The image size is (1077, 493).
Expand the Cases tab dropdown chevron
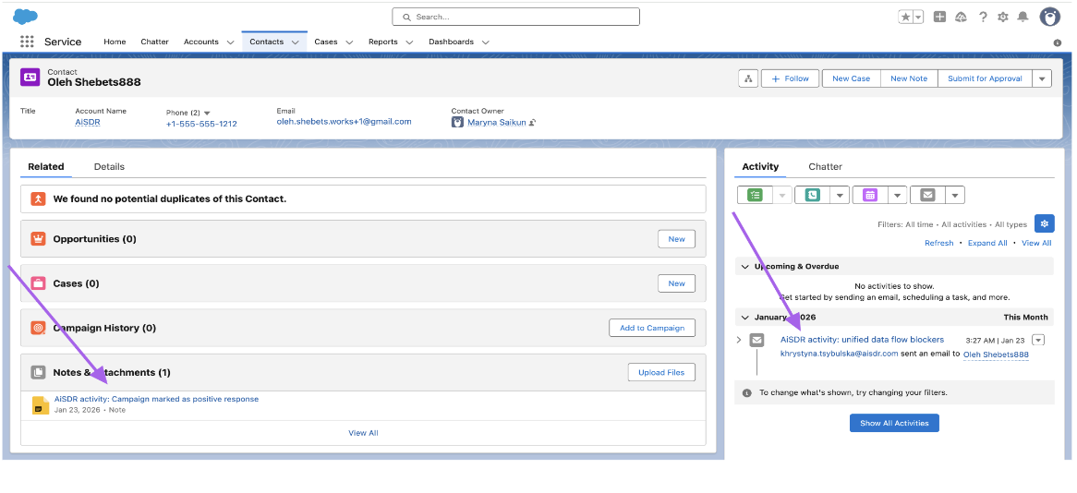(x=349, y=42)
